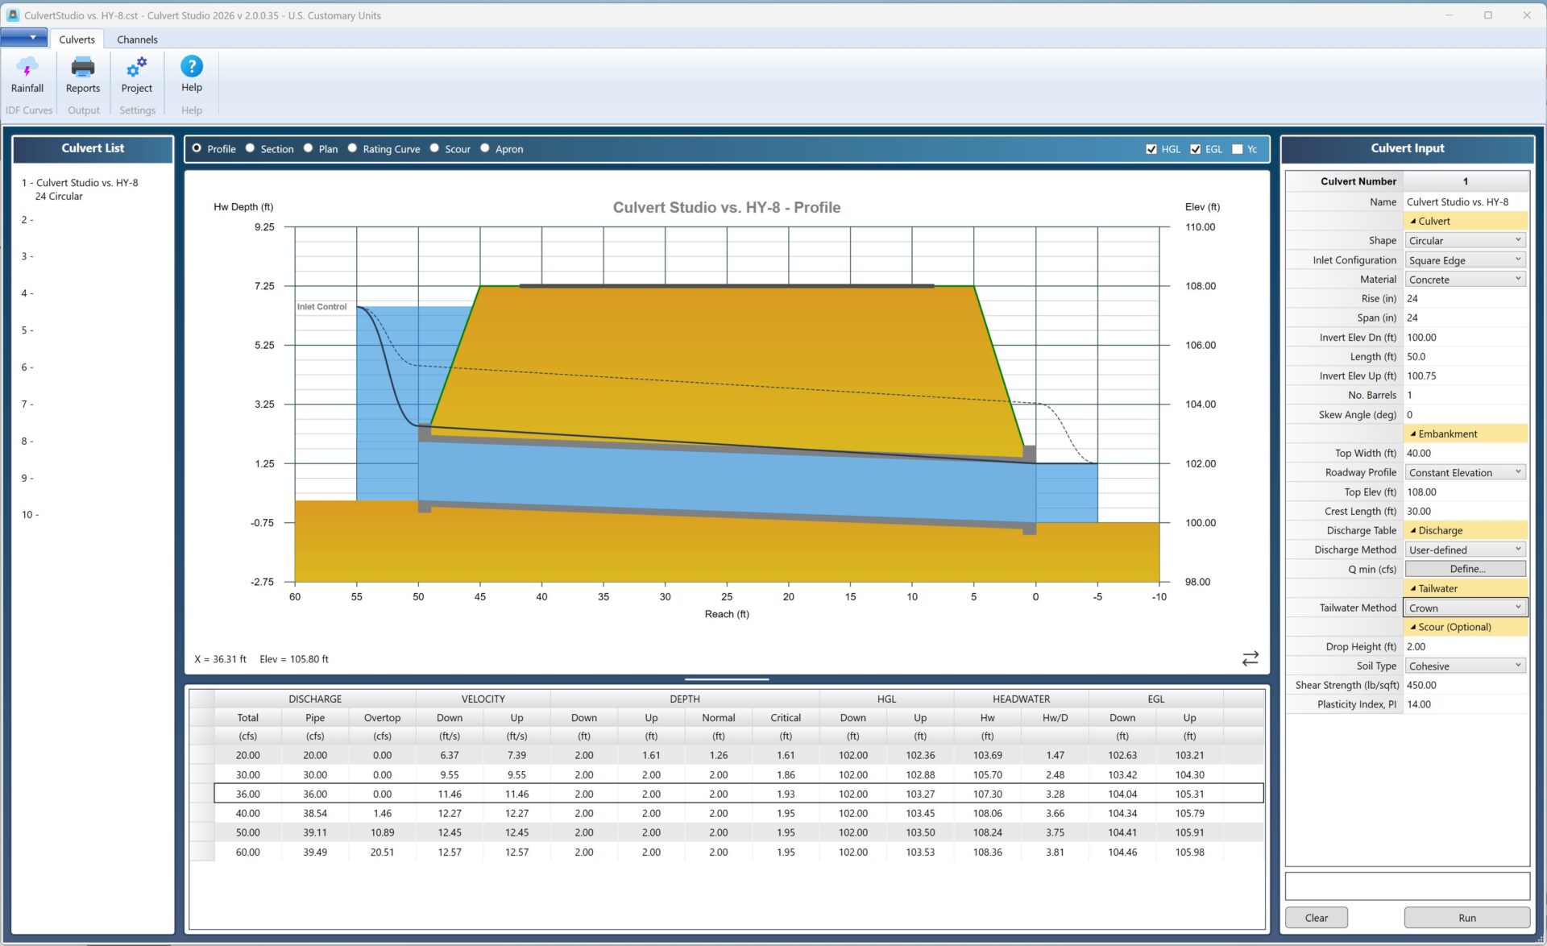Open the Roadway Profile dropdown

[x=1465, y=472]
